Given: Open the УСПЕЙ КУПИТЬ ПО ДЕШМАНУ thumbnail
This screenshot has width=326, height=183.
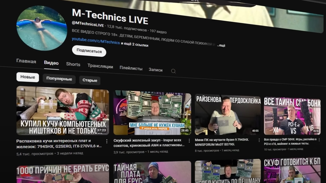Looking at the screenshot, I should tap(228, 171).
